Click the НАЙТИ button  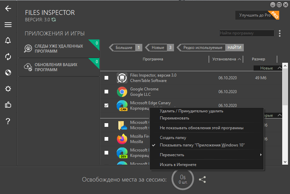(234, 48)
